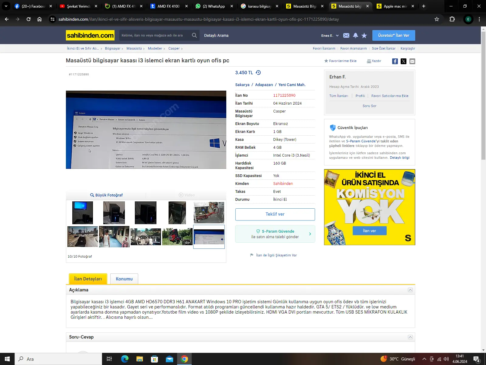The image size is (486, 365).
Task: Focus the Windows taskbar search box
Action: (58, 359)
